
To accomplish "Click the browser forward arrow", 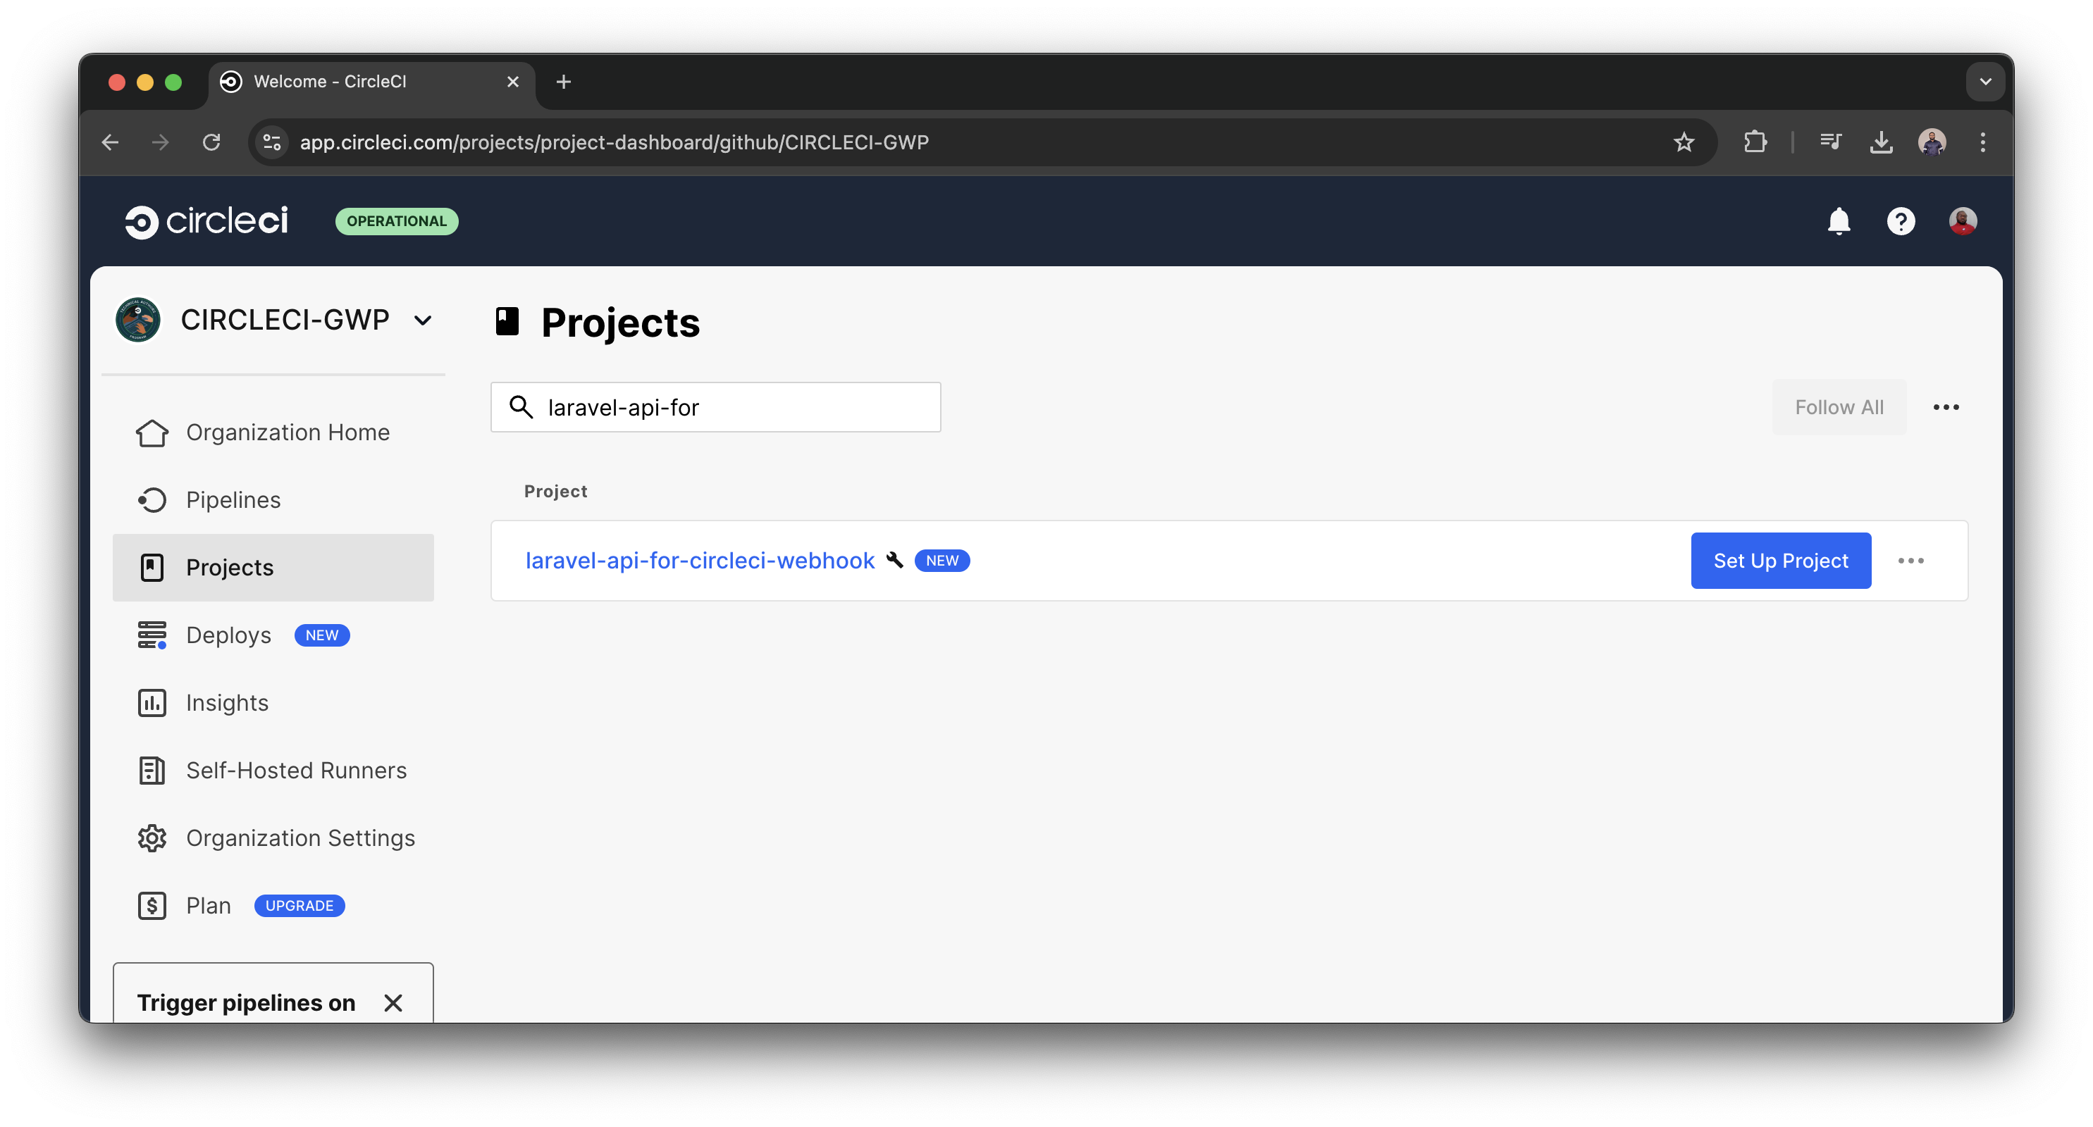I will coord(160,142).
